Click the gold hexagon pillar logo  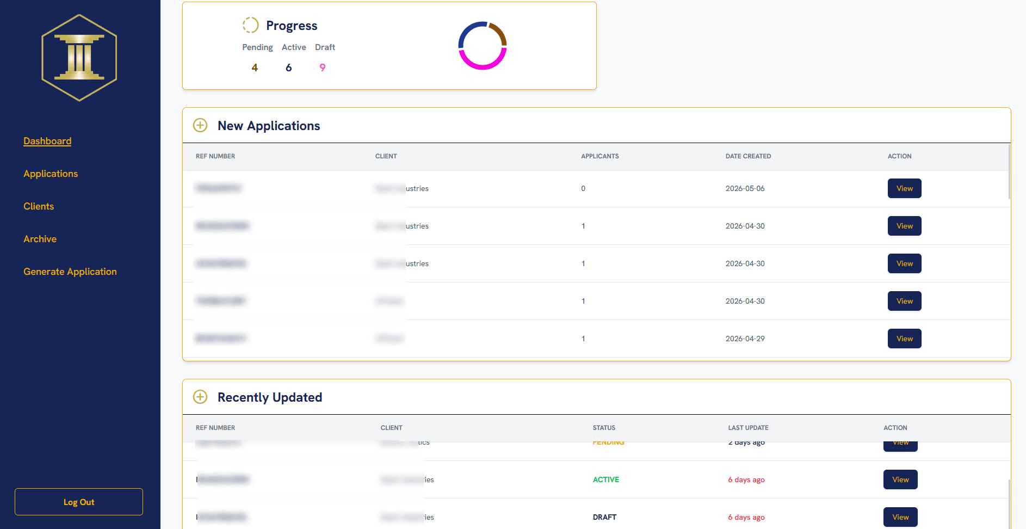79,58
